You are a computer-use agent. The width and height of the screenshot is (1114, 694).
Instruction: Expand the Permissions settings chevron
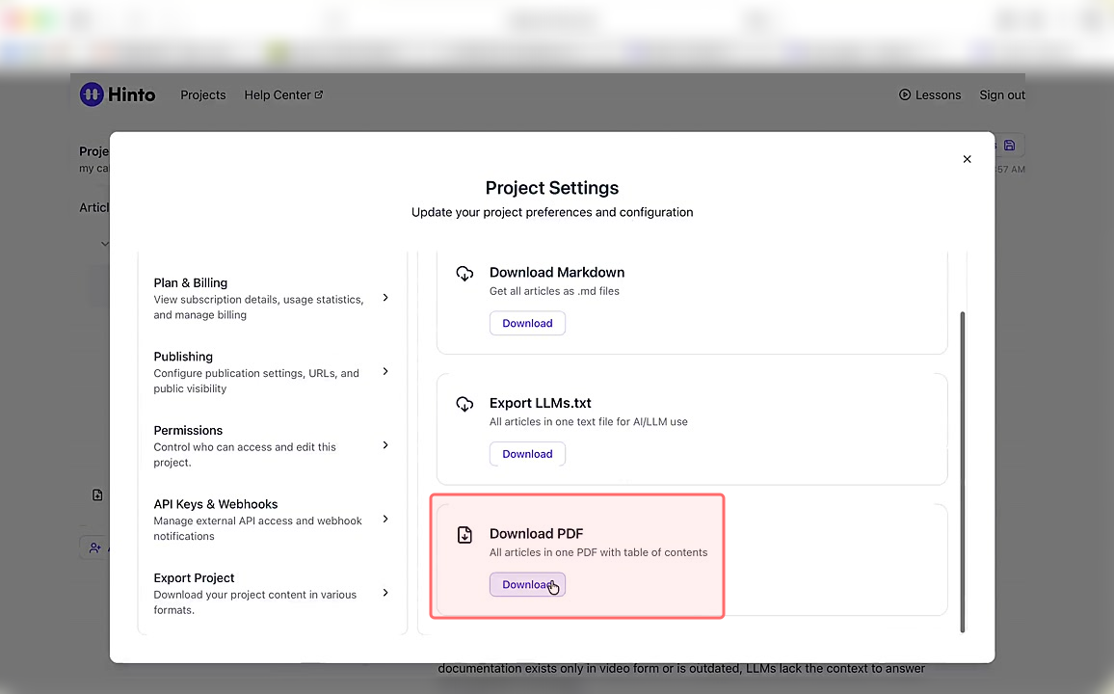[385, 445]
